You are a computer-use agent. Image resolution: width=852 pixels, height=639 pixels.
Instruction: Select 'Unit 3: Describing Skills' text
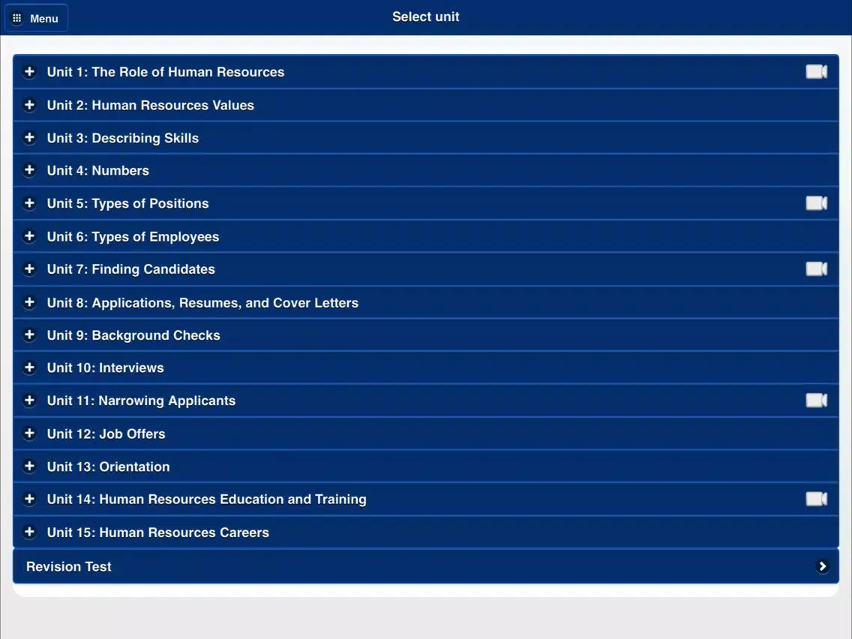click(123, 138)
